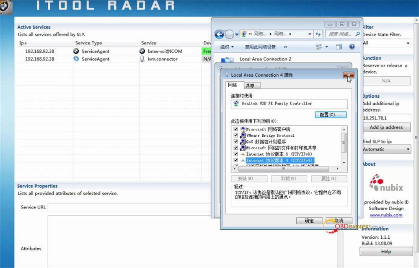The height and width of the screenshot is (268, 419).
Task: Click the Realtek USB FE adapter icon
Action: [x=236, y=104]
